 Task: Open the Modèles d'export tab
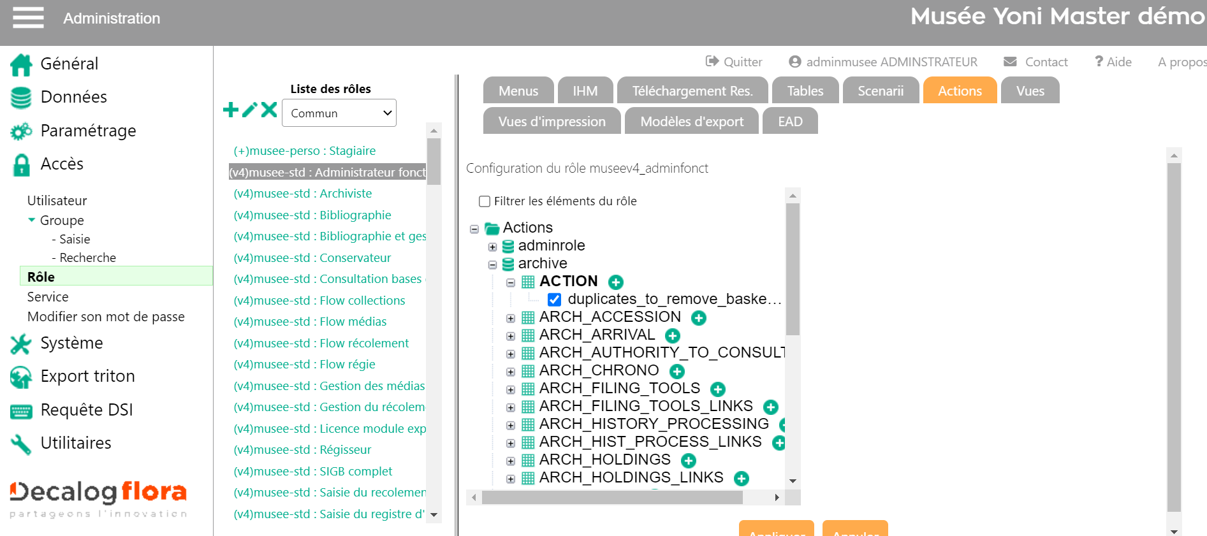coord(691,122)
